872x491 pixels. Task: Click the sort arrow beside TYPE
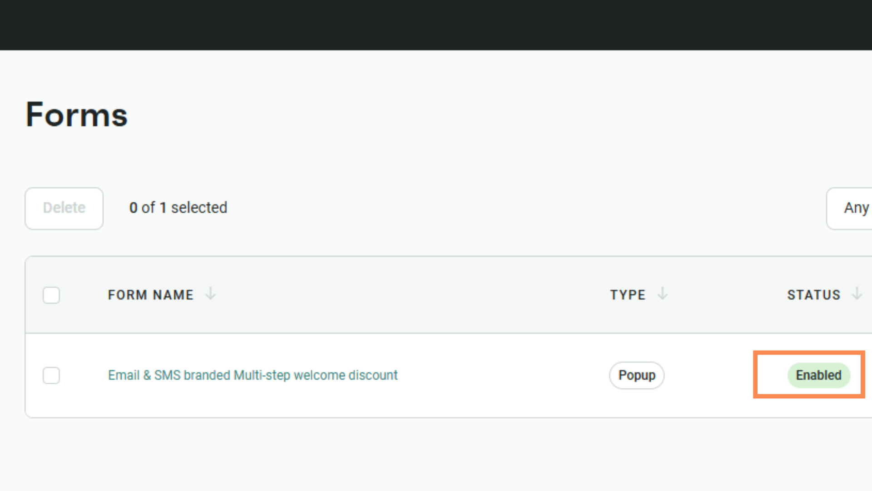[663, 294]
